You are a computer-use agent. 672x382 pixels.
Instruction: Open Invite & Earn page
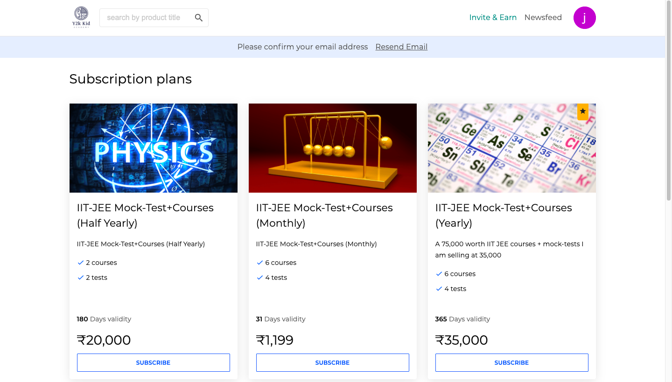point(493,18)
